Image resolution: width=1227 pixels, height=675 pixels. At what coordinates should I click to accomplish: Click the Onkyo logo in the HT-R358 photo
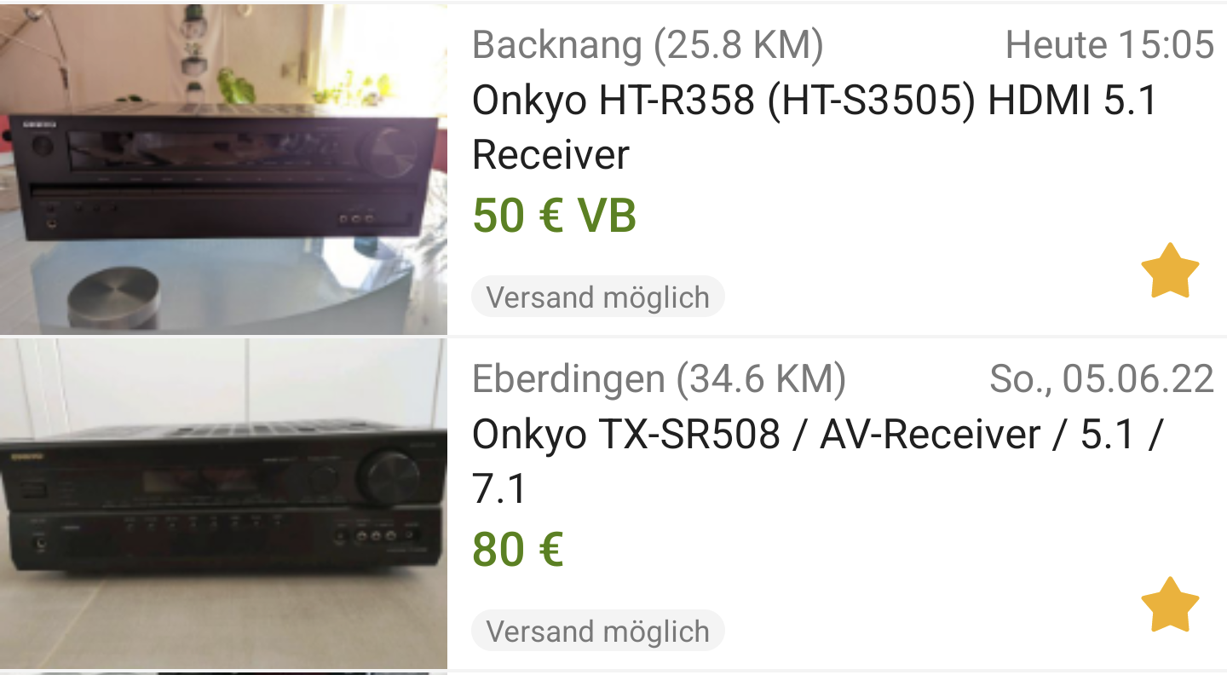click(39, 124)
